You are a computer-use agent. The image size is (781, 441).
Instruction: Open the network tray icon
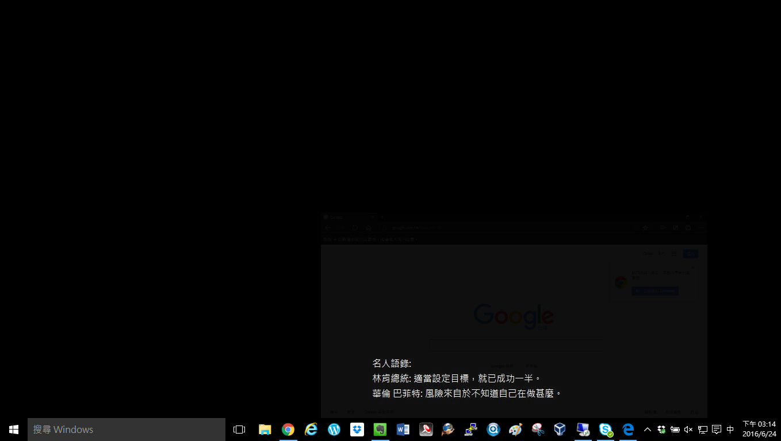point(703,430)
